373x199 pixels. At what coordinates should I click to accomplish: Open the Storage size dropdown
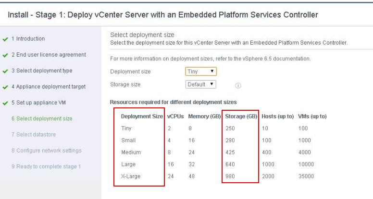coord(201,84)
